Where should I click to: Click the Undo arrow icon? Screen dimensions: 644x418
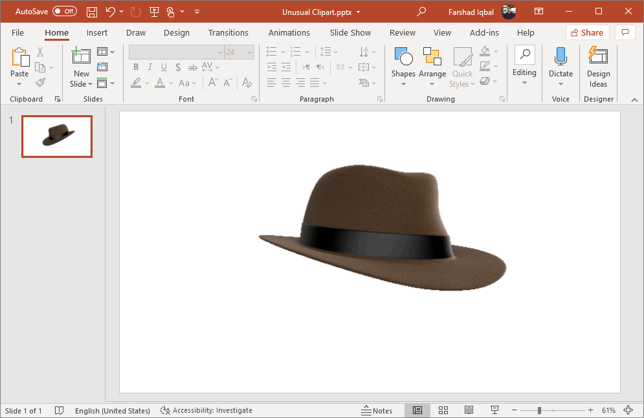coord(110,12)
